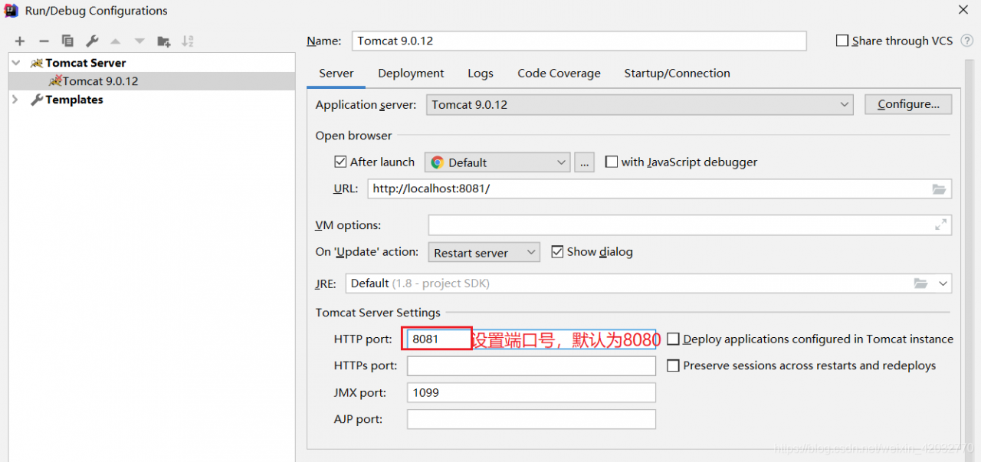
Task: Add a new run configuration
Action: click(x=20, y=41)
